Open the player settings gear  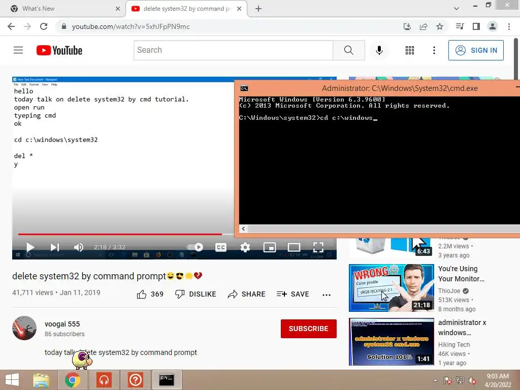point(245,247)
